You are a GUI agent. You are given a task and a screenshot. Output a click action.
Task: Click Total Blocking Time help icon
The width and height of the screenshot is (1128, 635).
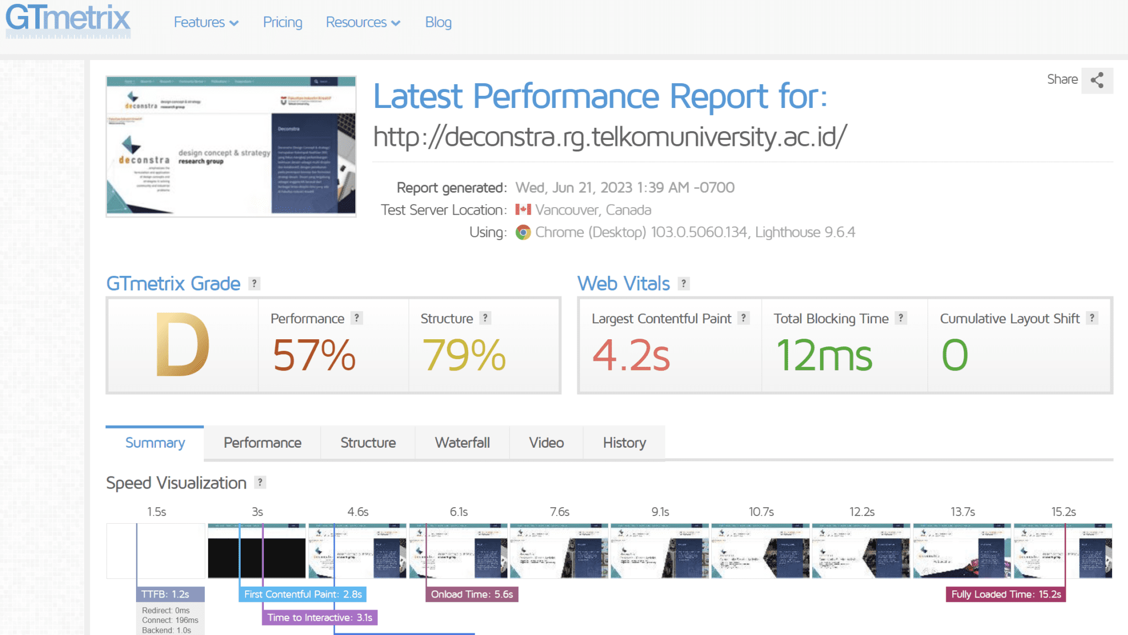[x=901, y=318]
